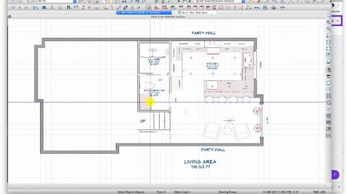Click the Fill Window icon in right toolbar
346x194 pixels.
pos(328,42)
